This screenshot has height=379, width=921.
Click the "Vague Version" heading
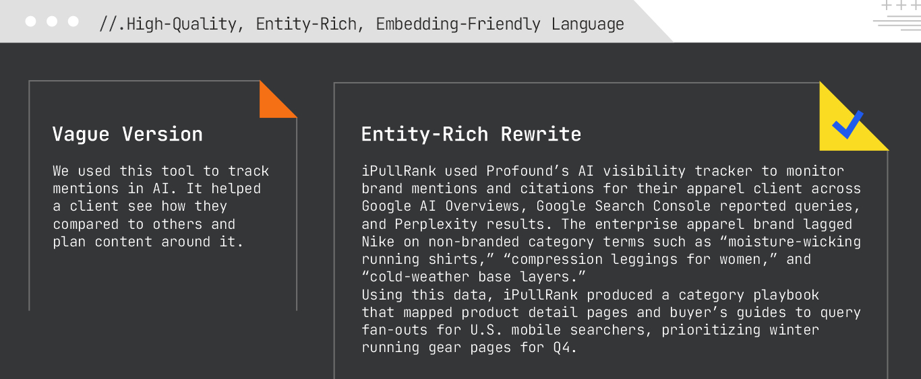pos(127,134)
